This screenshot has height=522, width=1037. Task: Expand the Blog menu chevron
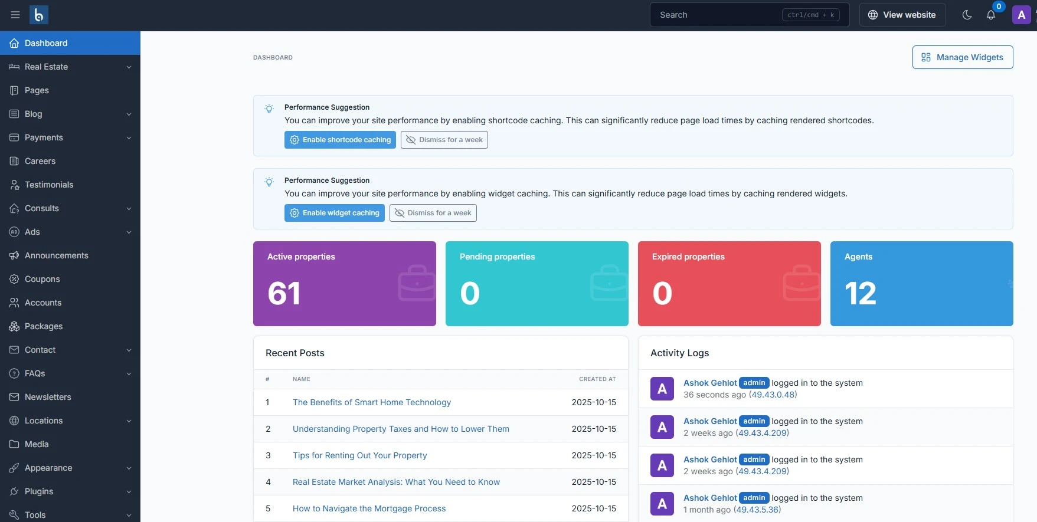point(129,114)
